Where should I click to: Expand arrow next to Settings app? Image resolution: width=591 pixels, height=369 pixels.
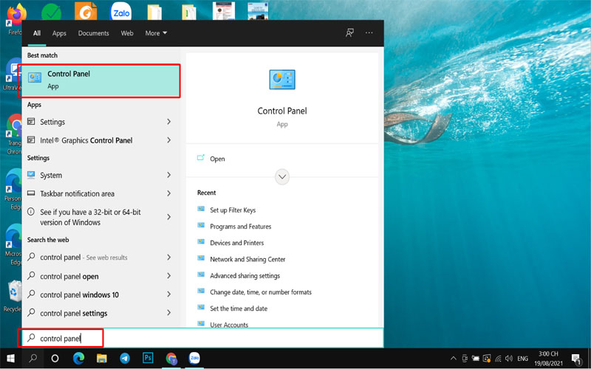[x=168, y=122]
